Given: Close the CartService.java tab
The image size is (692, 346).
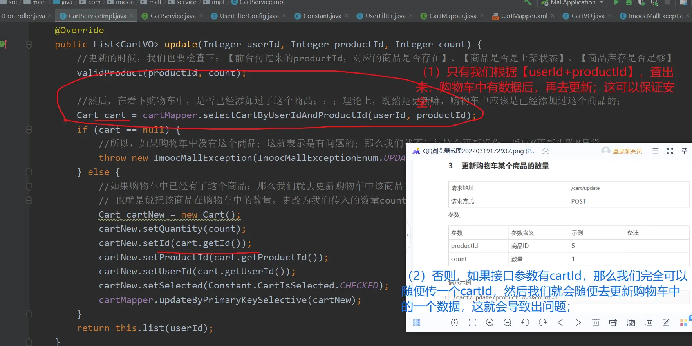Looking at the screenshot, I should pyautogui.click(x=201, y=16).
